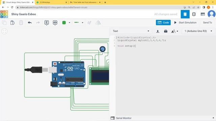Click the Redo arrow

click(38, 23)
